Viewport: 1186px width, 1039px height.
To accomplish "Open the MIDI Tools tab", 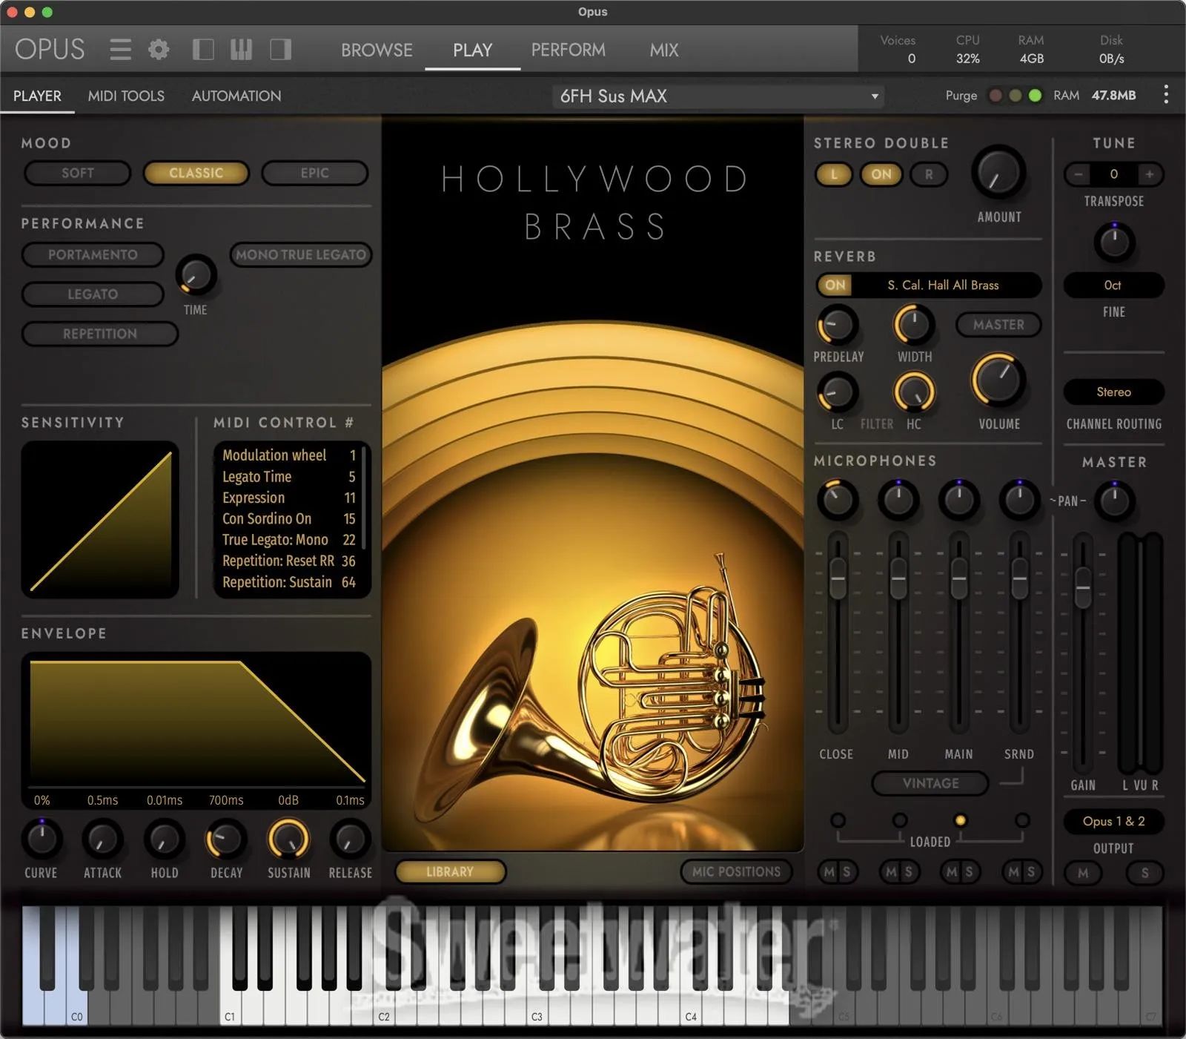I will tap(126, 96).
